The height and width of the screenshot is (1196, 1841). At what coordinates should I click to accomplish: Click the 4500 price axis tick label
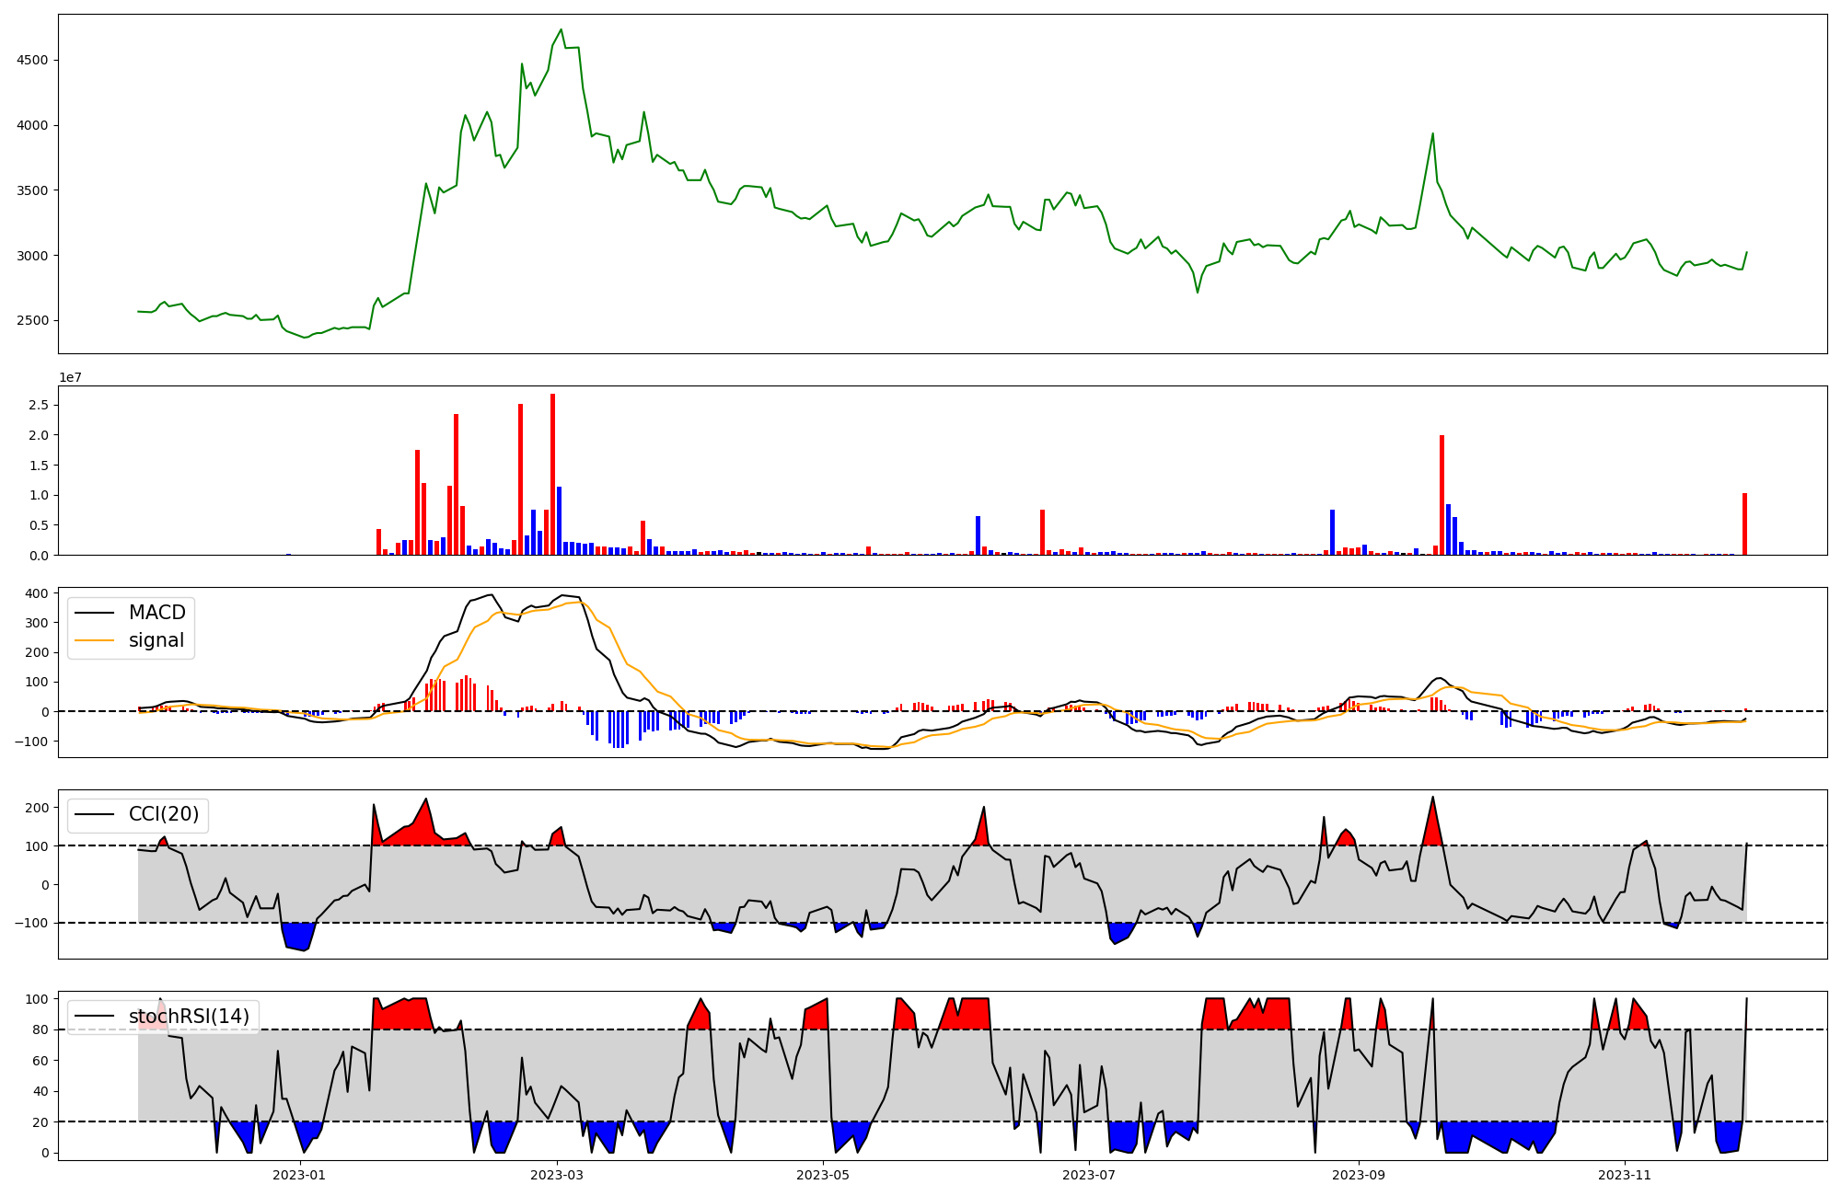pyautogui.click(x=31, y=61)
